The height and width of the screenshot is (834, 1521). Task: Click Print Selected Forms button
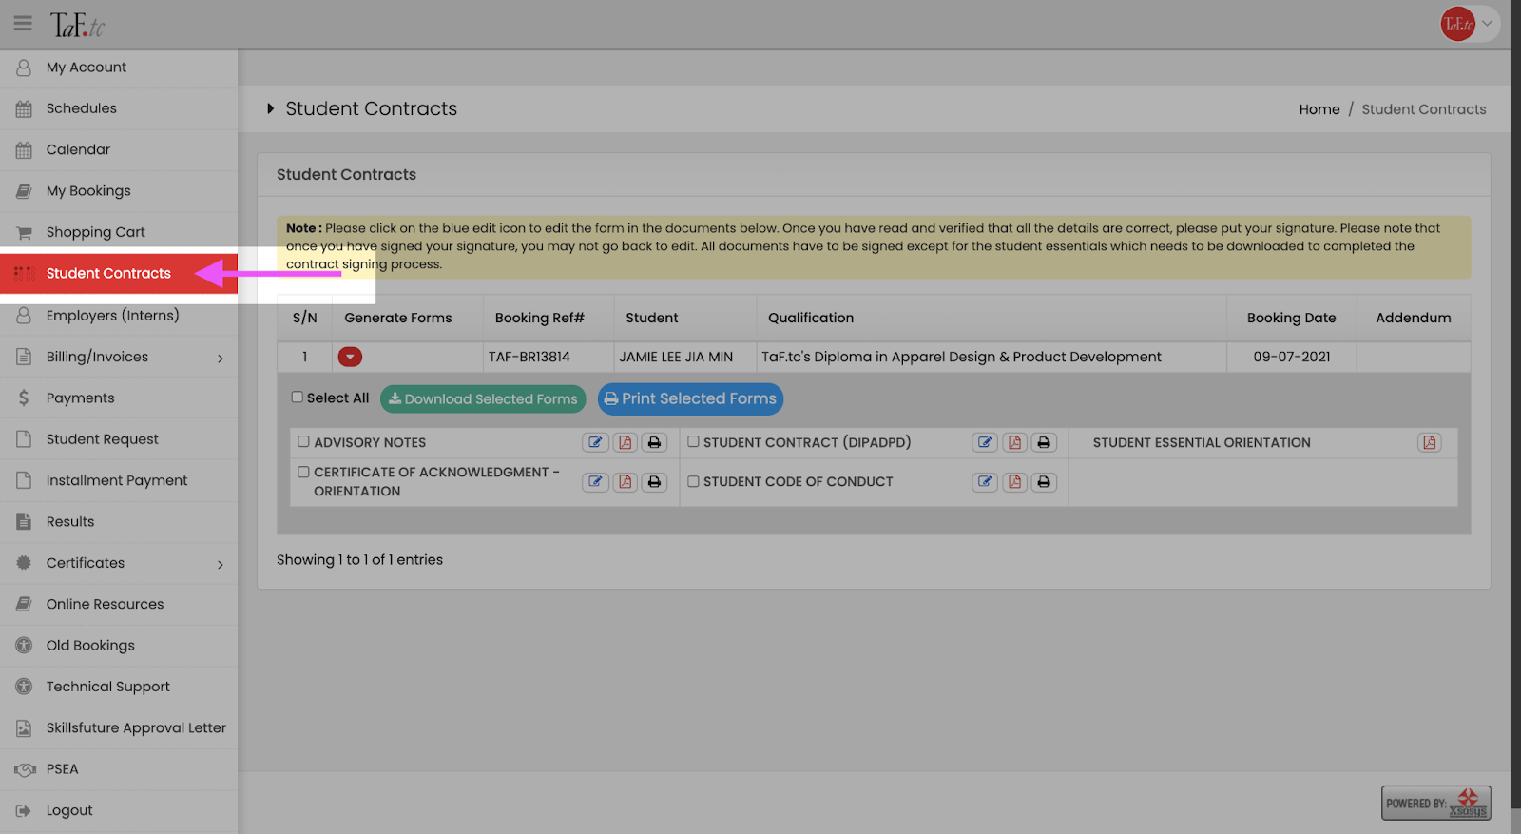690,399
